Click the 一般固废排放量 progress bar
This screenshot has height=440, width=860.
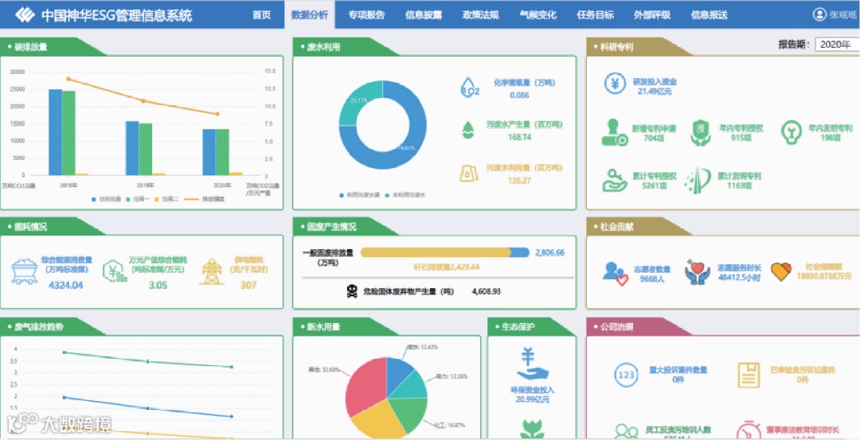point(445,252)
